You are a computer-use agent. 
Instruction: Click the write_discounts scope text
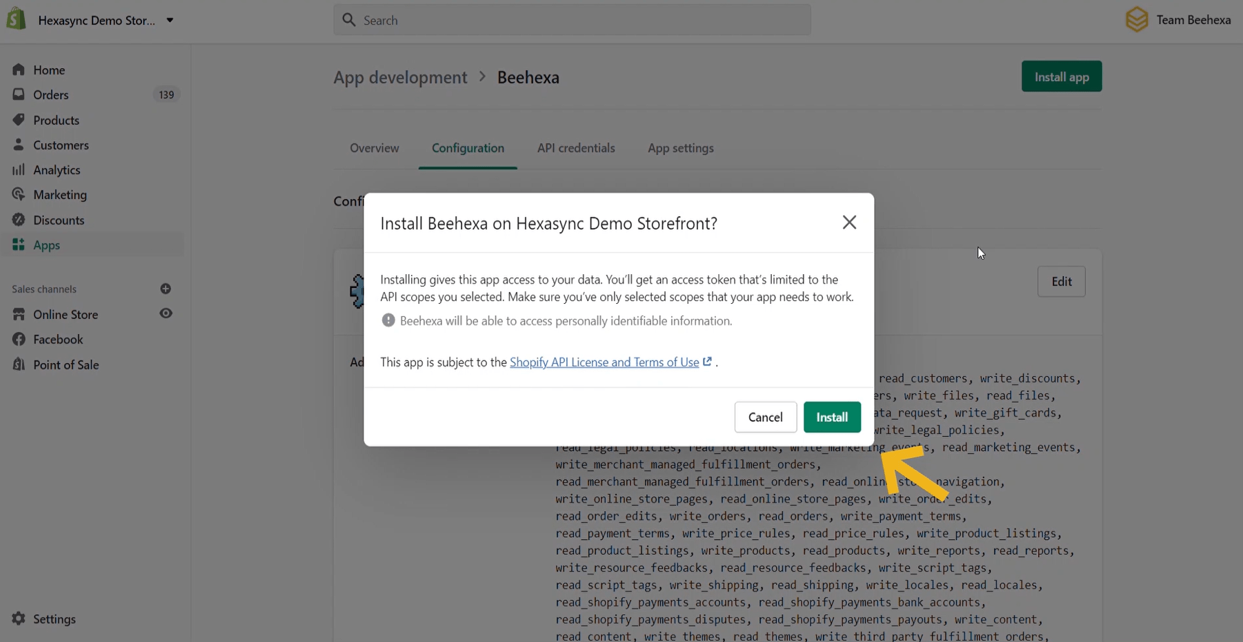click(x=1027, y=378)
